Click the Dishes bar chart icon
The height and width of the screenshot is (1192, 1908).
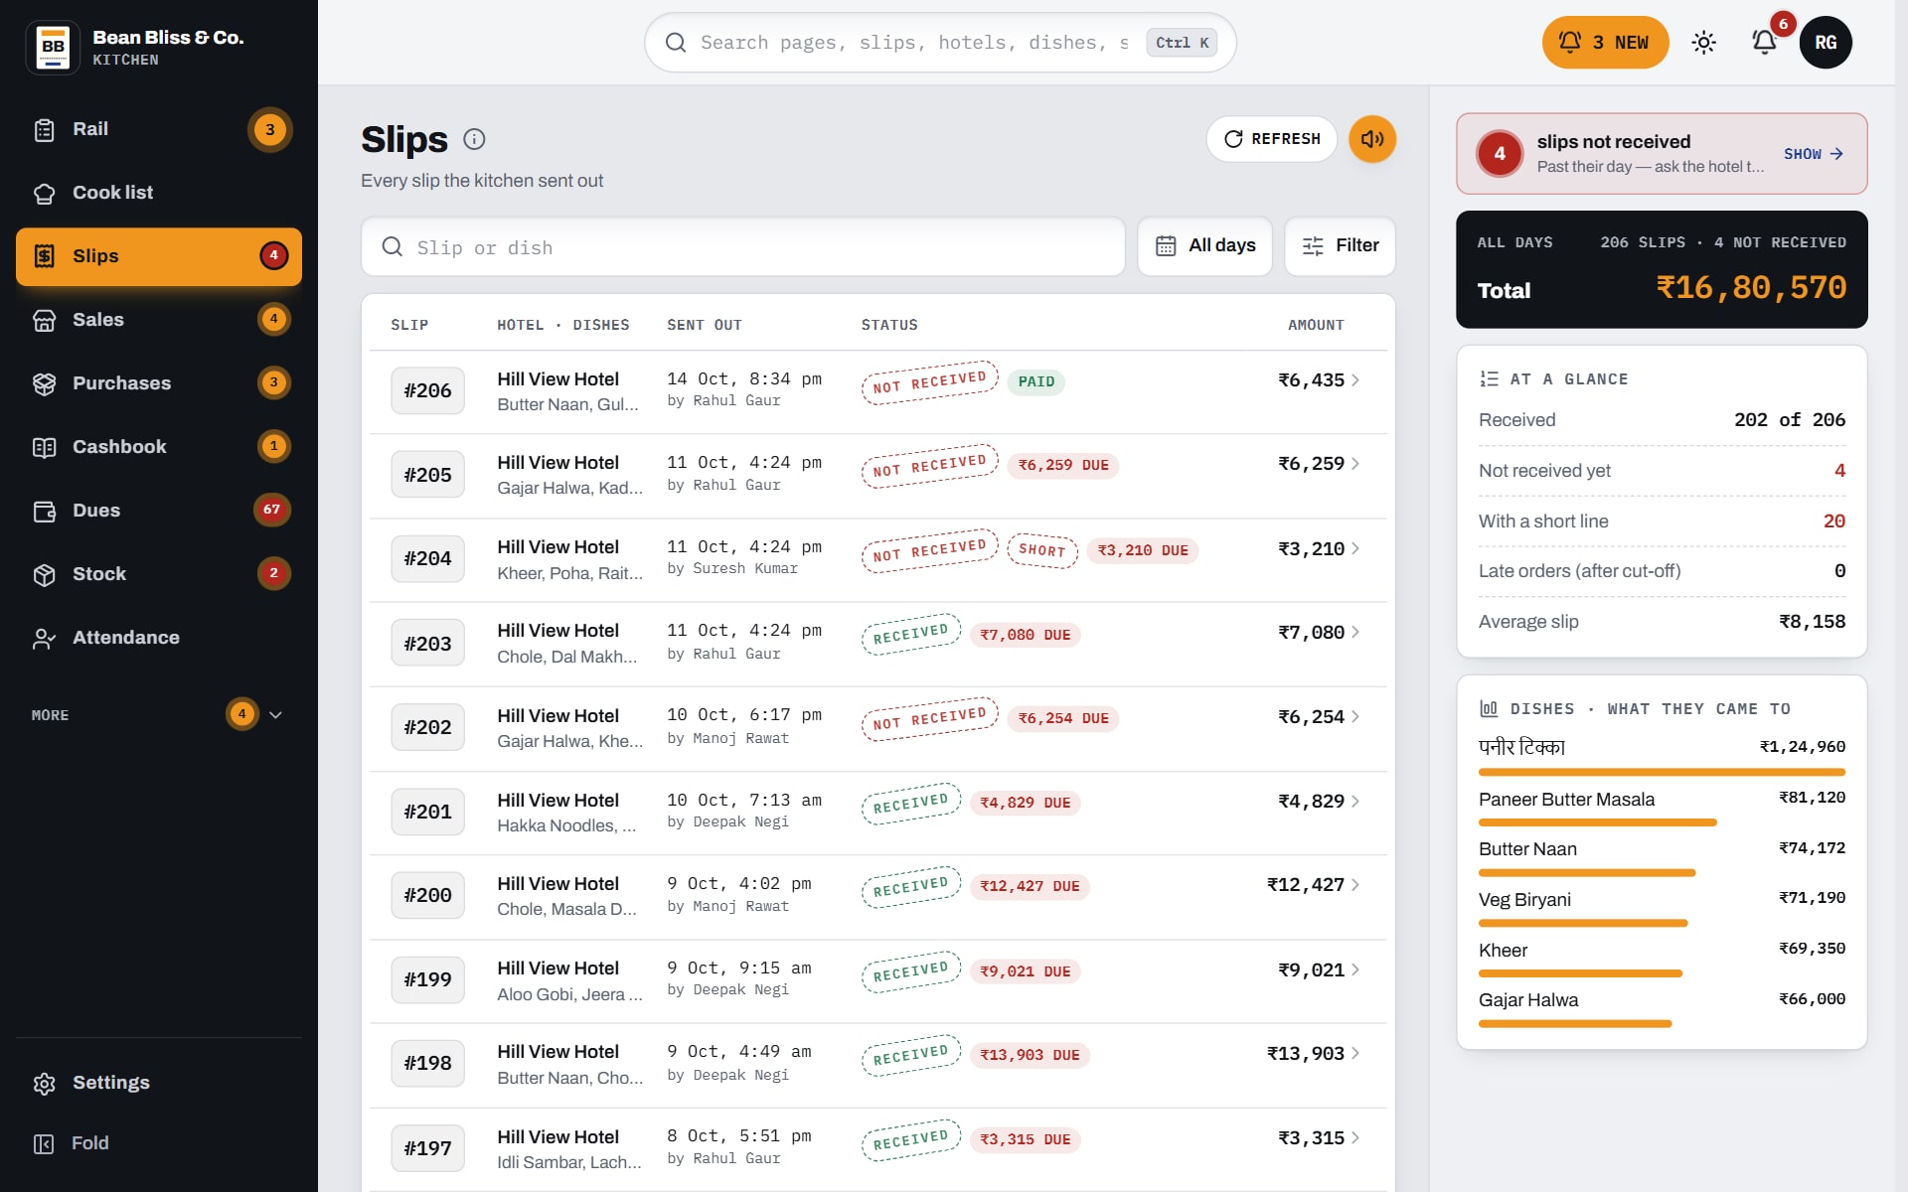tap(1489, 708)
